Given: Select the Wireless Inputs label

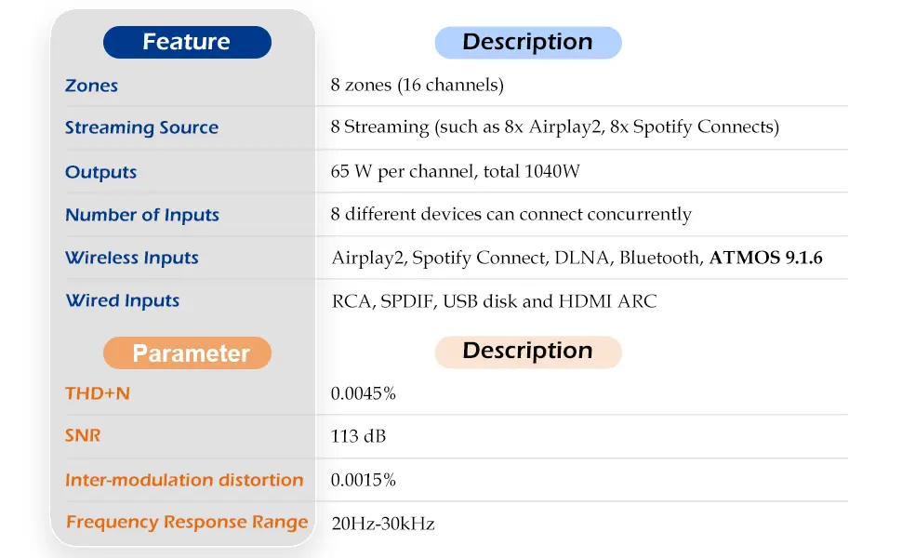Looking at the screenshot, I should coord(131,258).
